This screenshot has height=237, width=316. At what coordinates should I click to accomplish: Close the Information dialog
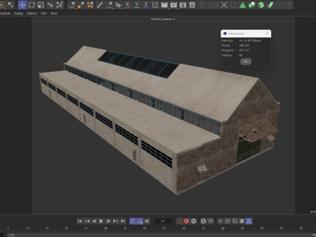267,34
